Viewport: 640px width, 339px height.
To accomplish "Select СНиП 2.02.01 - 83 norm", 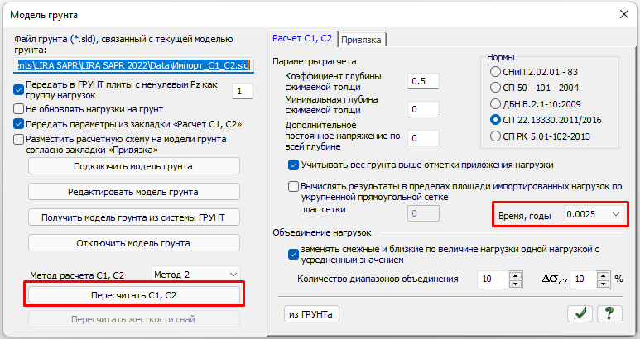I will (496, 74).
